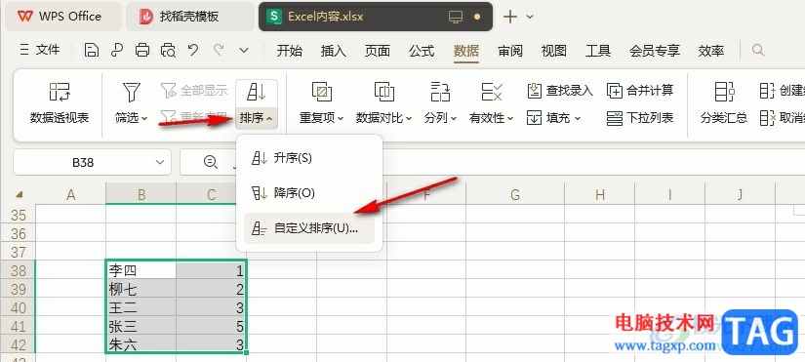Click the print preview icon
The height and width of the screenshot is (362, 805).
coord(168,50)
